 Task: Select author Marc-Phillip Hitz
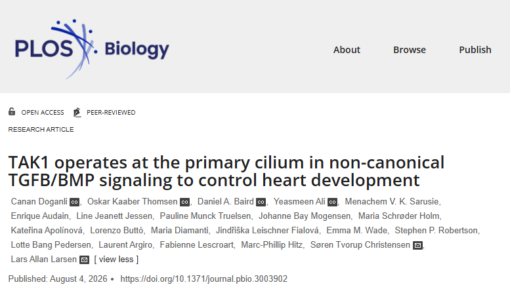pos(272,245)
